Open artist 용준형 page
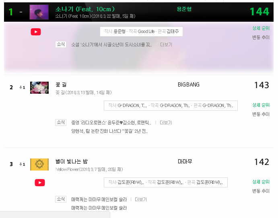The image size is (278, 218). (x=184, y=9)
